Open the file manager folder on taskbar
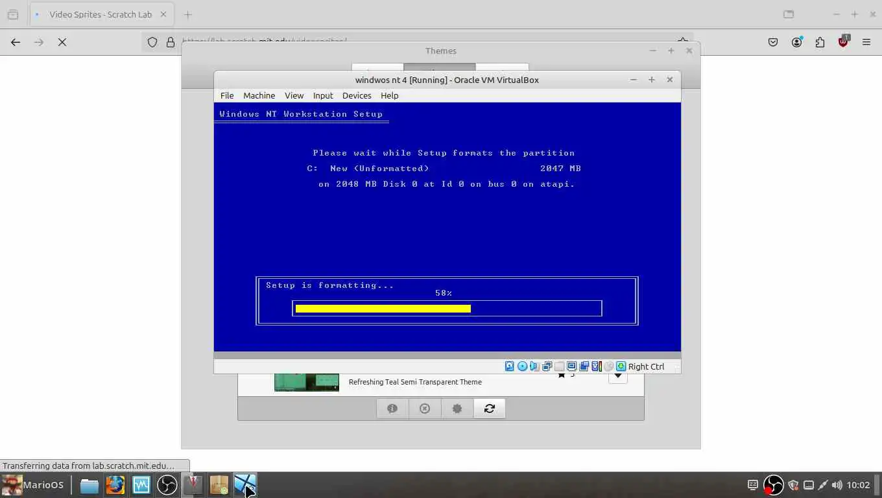This screenshot has height=498, width=882. [89, 485]
